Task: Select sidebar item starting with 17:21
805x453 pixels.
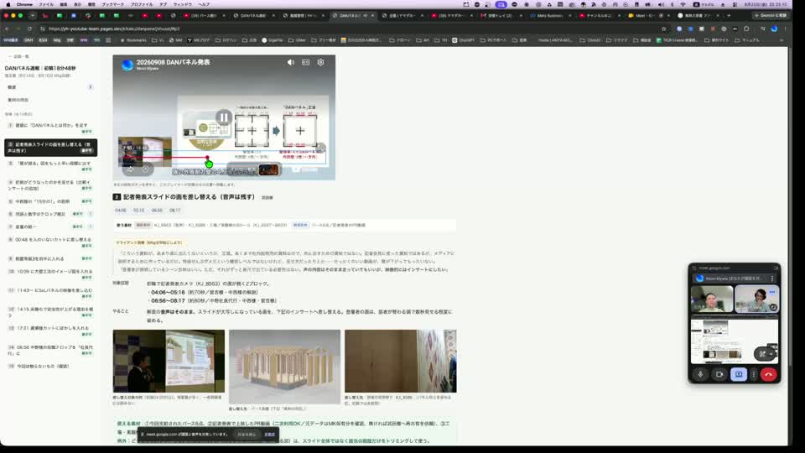Action: tap(49, 331)
